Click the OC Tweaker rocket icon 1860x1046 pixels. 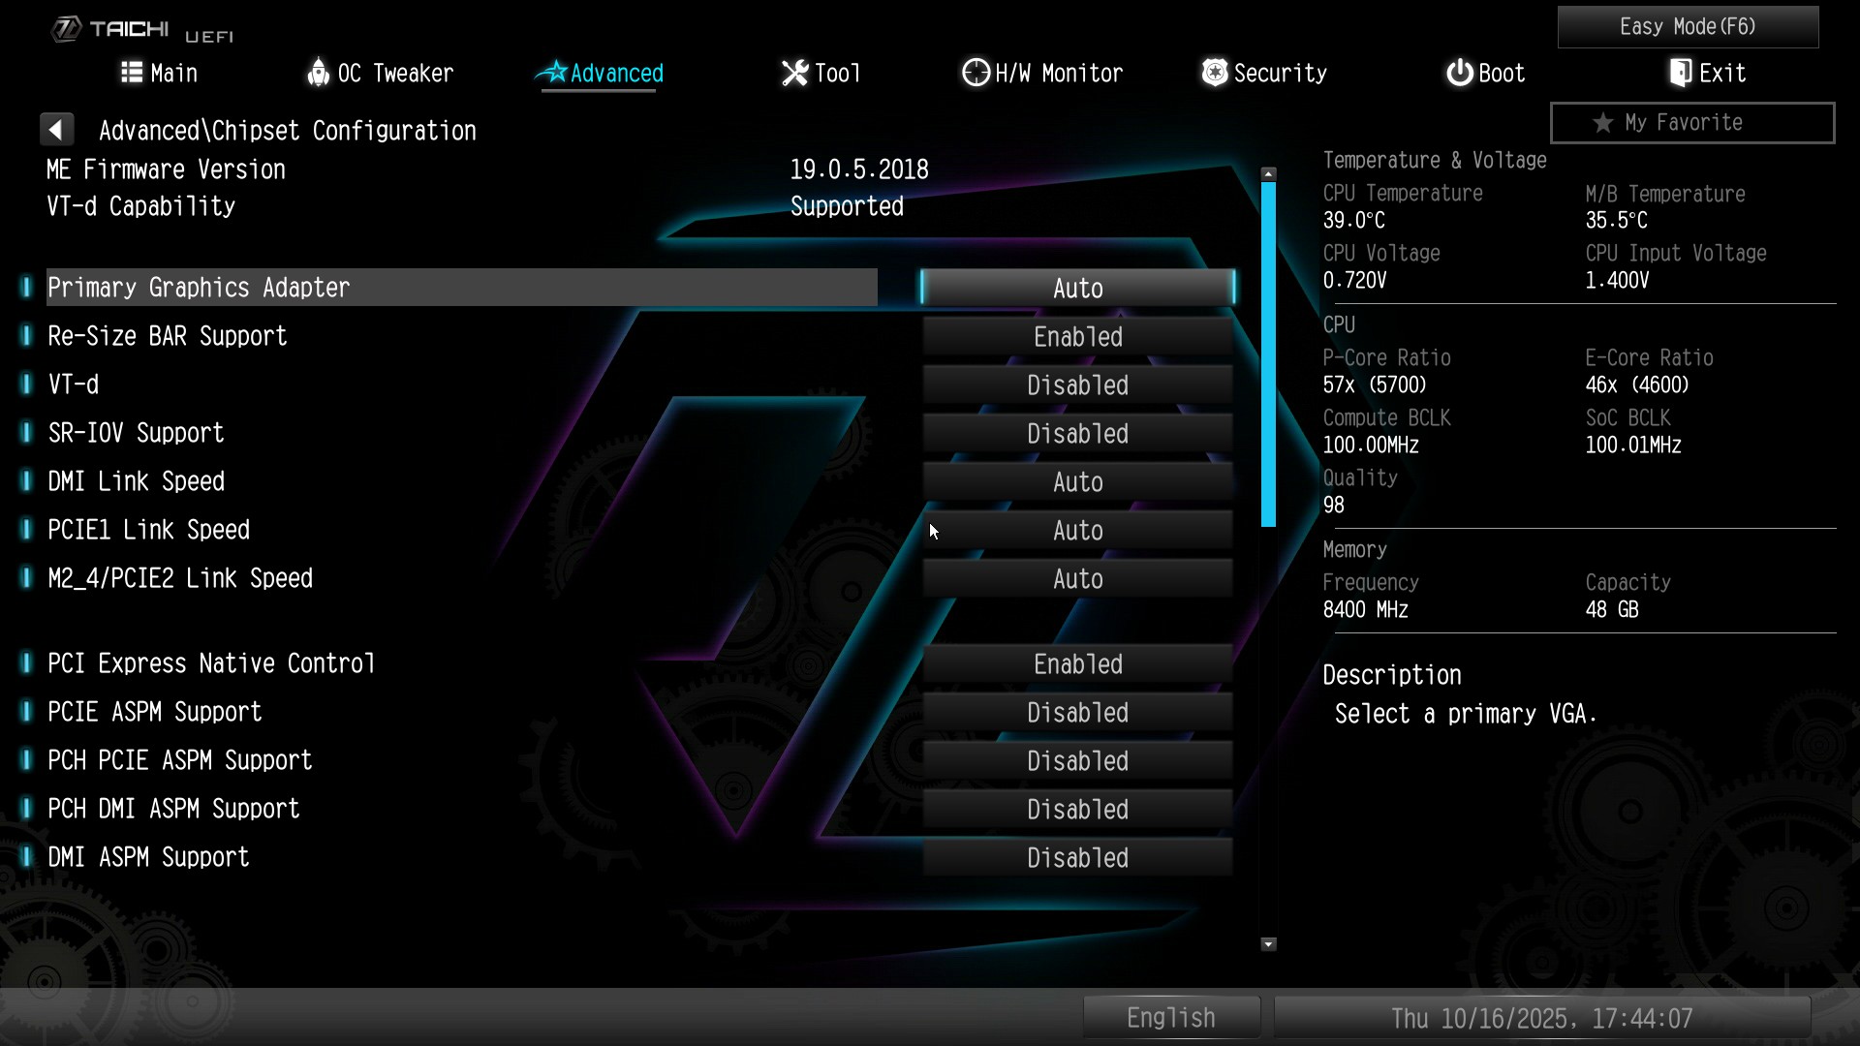point(318,73)
